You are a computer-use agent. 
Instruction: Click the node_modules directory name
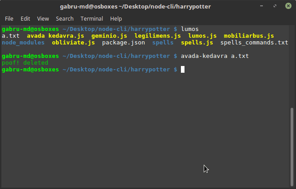23,43
